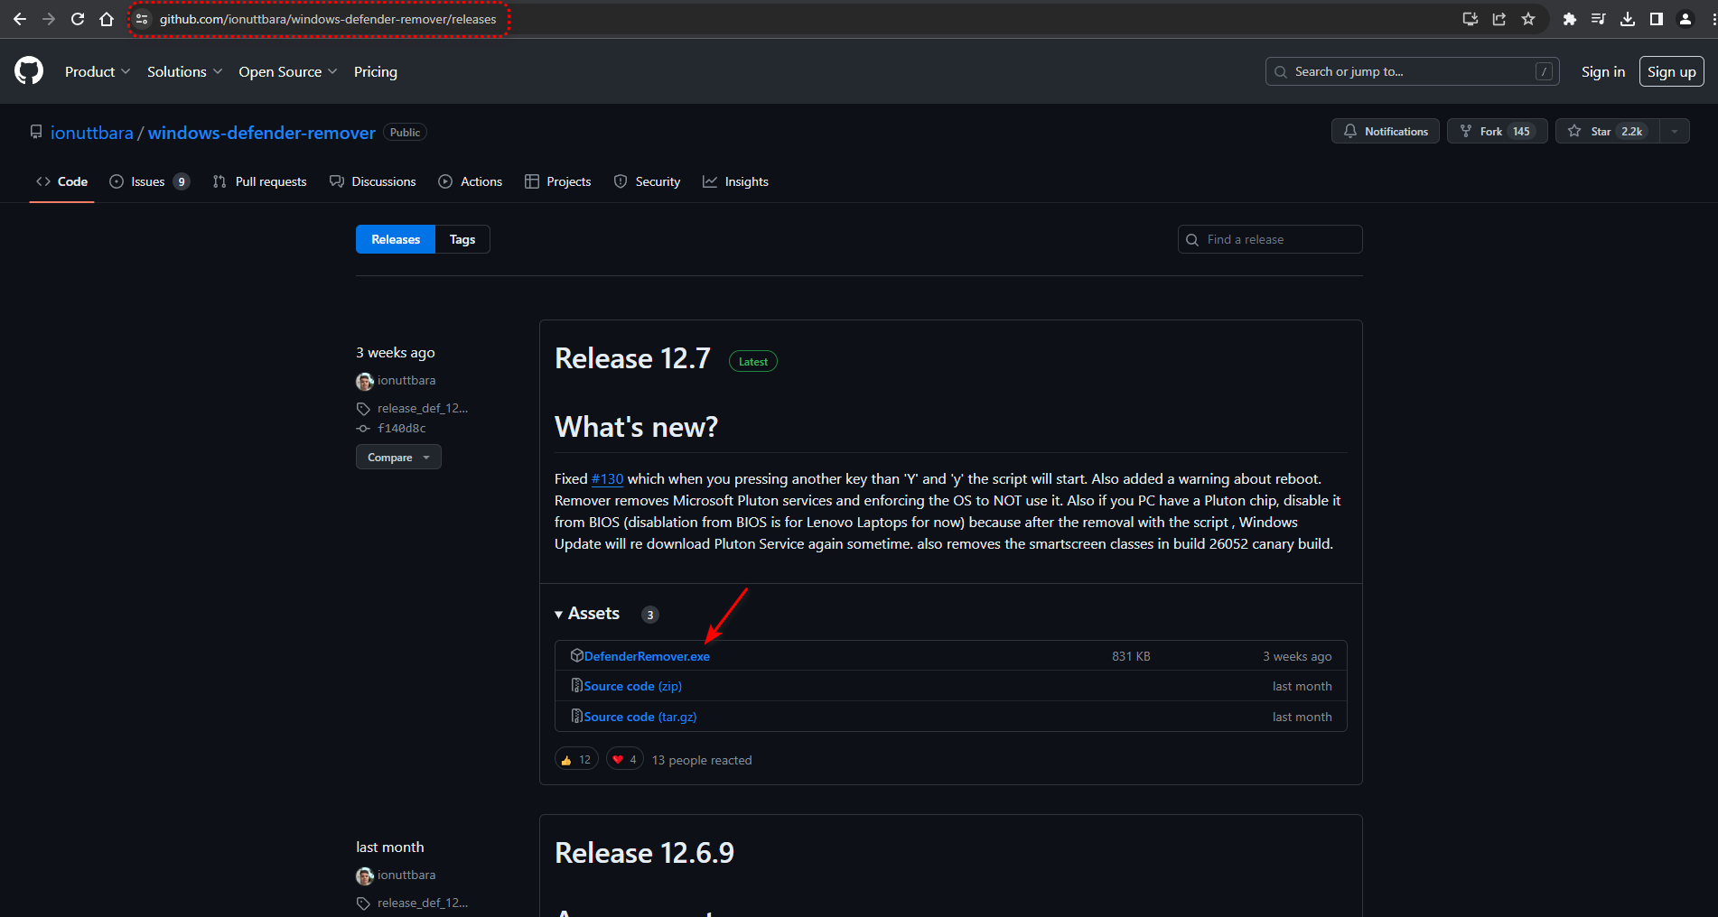This screenshot has height=917, width=1718.
Task: Select the Releases button
Action: coord(396,239)
